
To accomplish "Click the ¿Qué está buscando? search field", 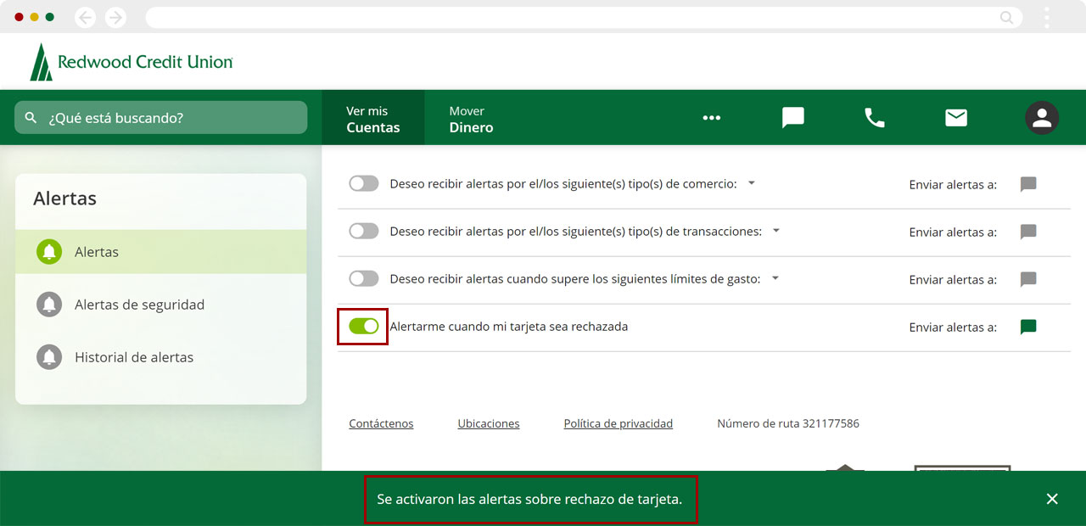I will (x=161, y=118).
